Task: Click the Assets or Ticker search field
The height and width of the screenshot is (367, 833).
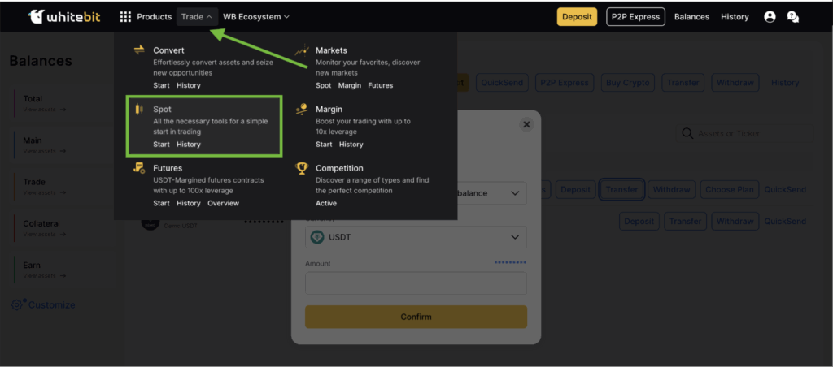Action: (744, 134)
